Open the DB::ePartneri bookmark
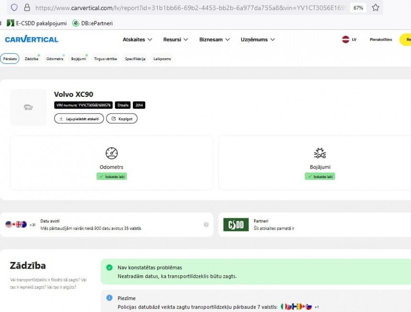The height and width of the screenshot is (312, 411). click(93, 23)
